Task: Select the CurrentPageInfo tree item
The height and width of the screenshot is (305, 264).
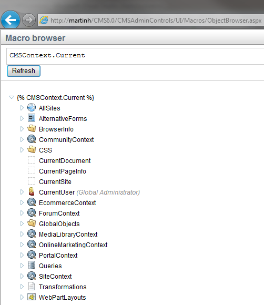Action: (63, 171)
